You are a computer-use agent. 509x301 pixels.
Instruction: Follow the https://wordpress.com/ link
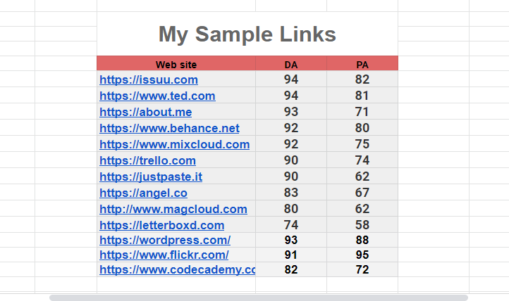[165, 241]
